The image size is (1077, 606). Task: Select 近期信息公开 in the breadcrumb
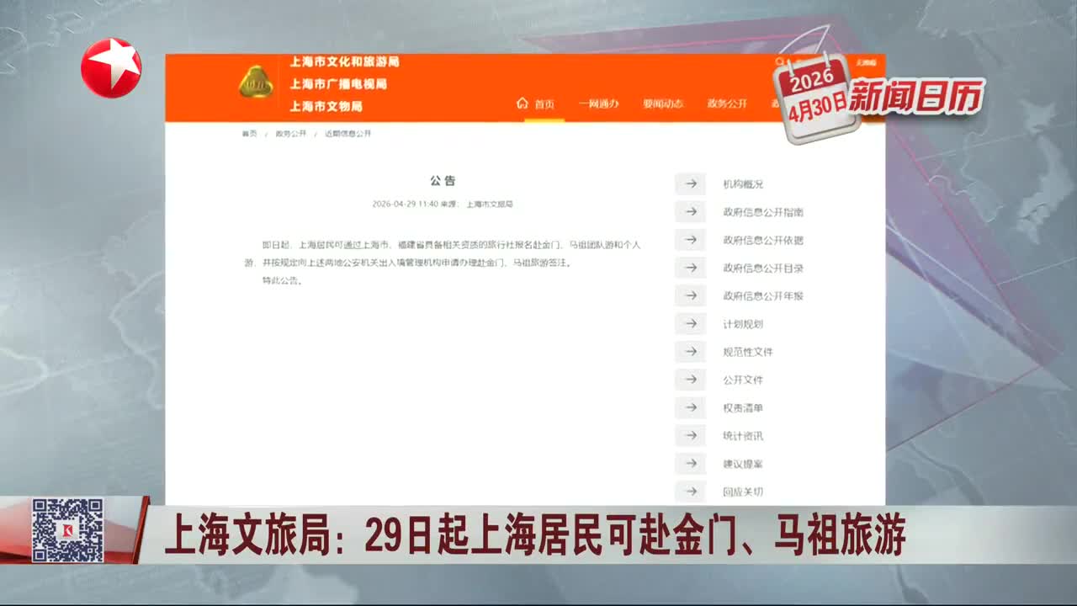[x=348, y=134]
